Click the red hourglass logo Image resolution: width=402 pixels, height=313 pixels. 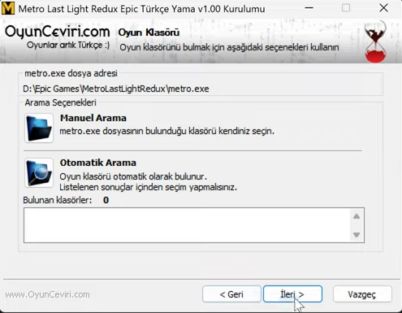coord(375,42)
